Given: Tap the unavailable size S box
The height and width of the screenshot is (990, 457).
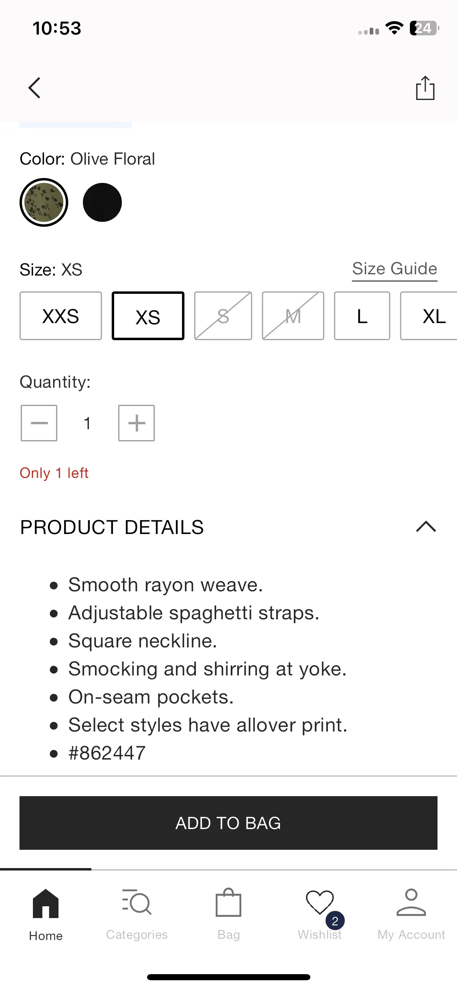Looking at the screenshot, I should point(223,316).
